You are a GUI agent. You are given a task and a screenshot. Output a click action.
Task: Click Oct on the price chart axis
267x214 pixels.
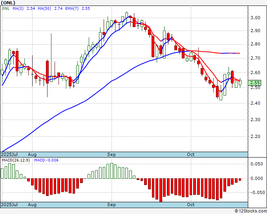pyautogui.click(x=190, y=154)
